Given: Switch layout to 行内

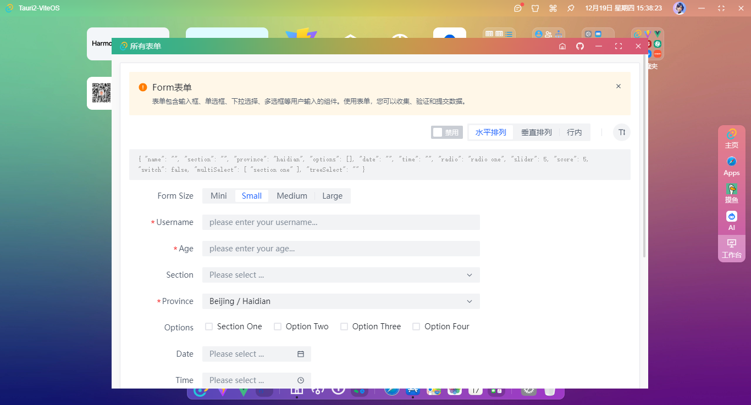Looking at the screenshot, I should [x=575, y=132].
